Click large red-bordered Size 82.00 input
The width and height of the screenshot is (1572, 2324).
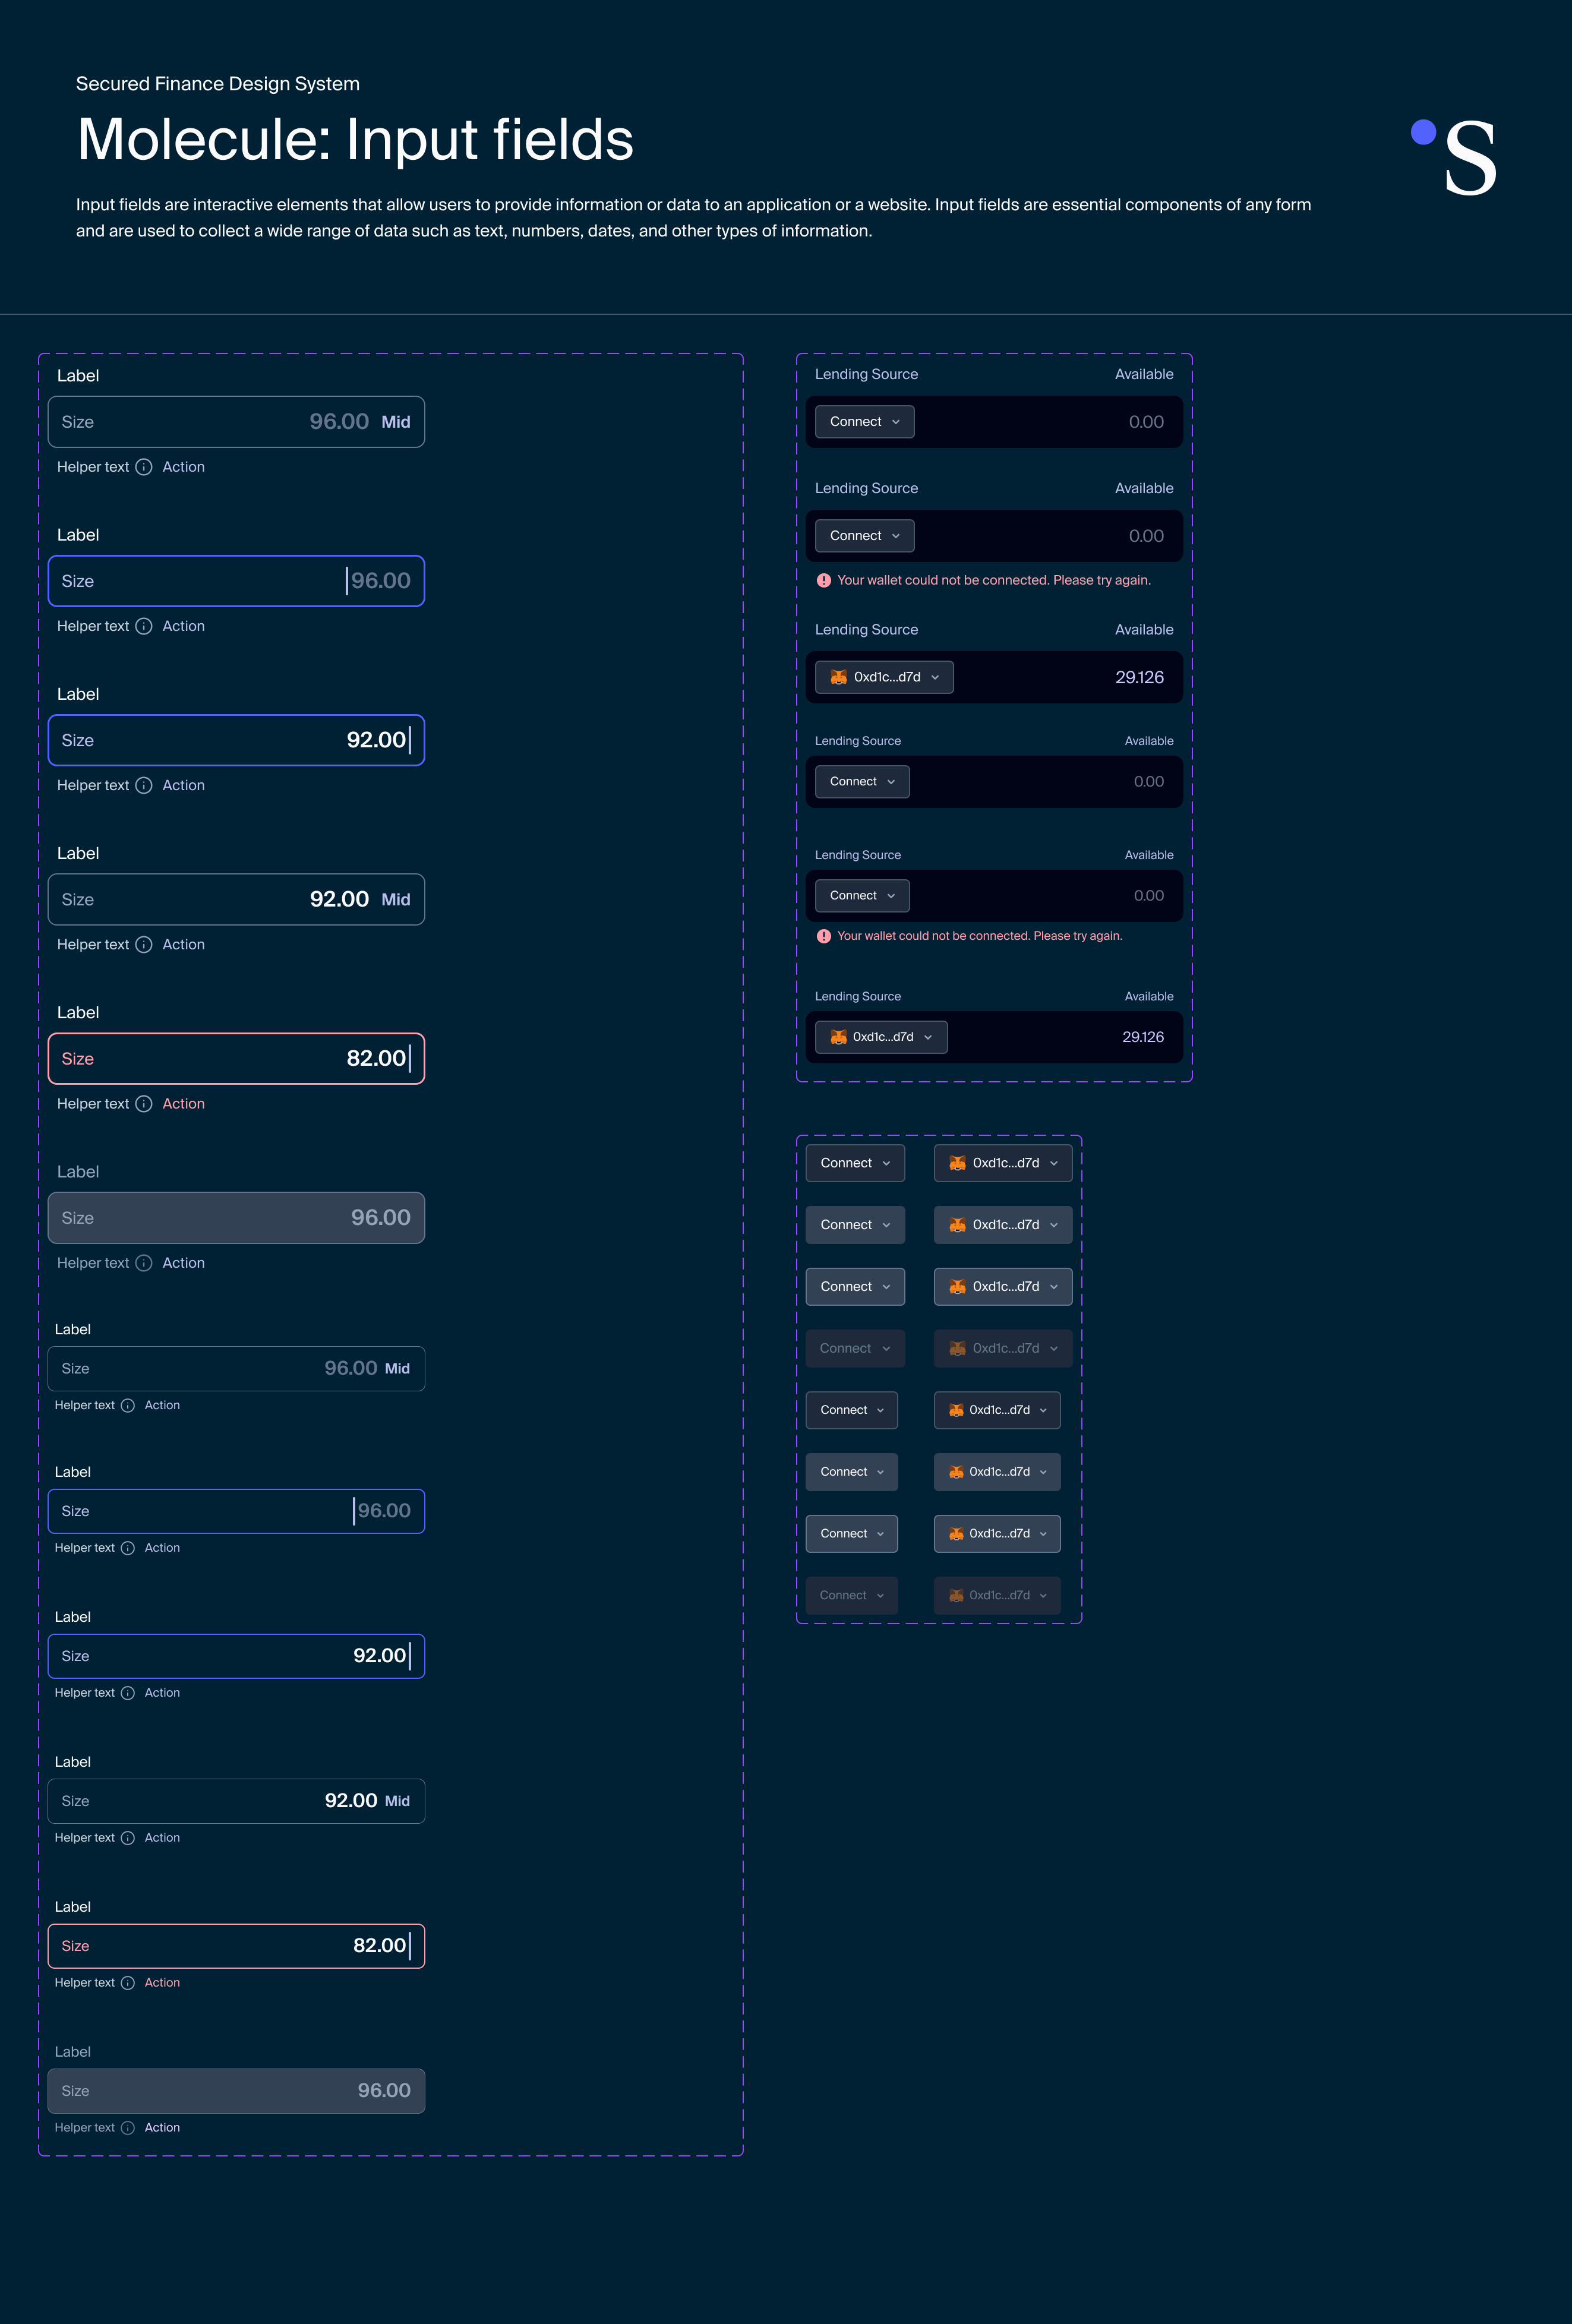tap(236, 1059)
